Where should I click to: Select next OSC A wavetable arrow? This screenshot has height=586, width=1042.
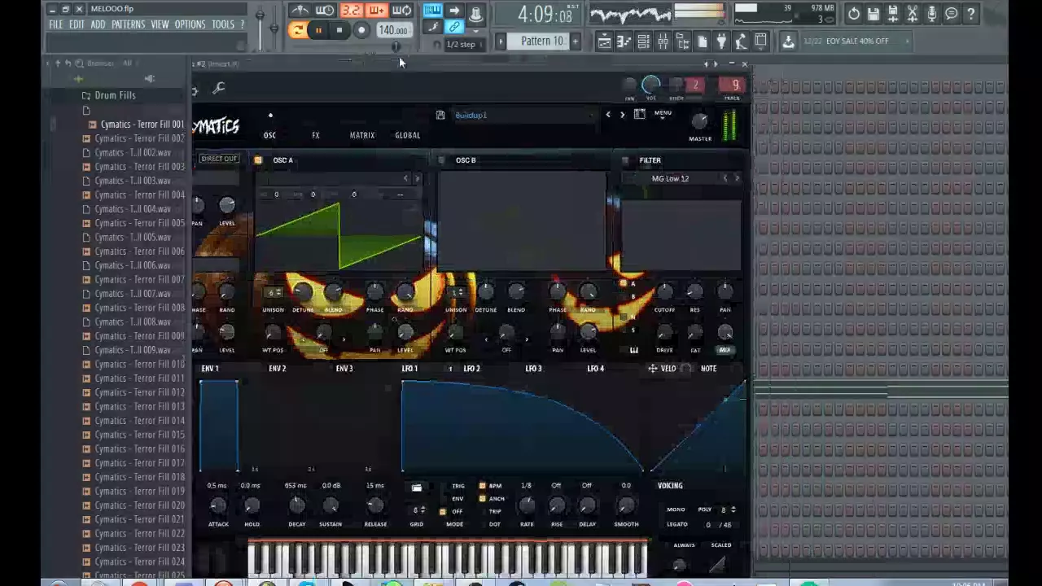click(x=417, y=179)
